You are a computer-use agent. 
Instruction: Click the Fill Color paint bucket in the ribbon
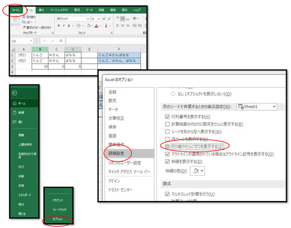pos(88,26)
